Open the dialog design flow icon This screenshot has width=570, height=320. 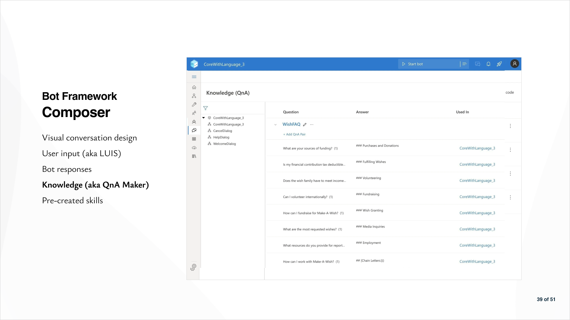pyautogui.click(x=194, y=96)
